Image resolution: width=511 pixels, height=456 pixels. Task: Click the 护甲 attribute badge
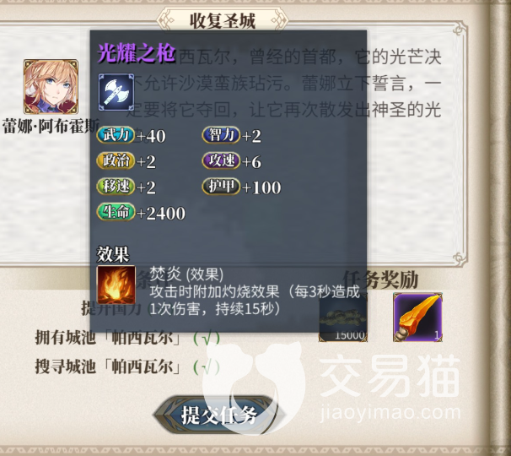tap(221, 187)
